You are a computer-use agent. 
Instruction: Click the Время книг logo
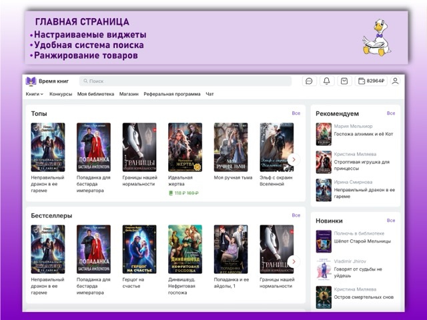tap(47, 81)
